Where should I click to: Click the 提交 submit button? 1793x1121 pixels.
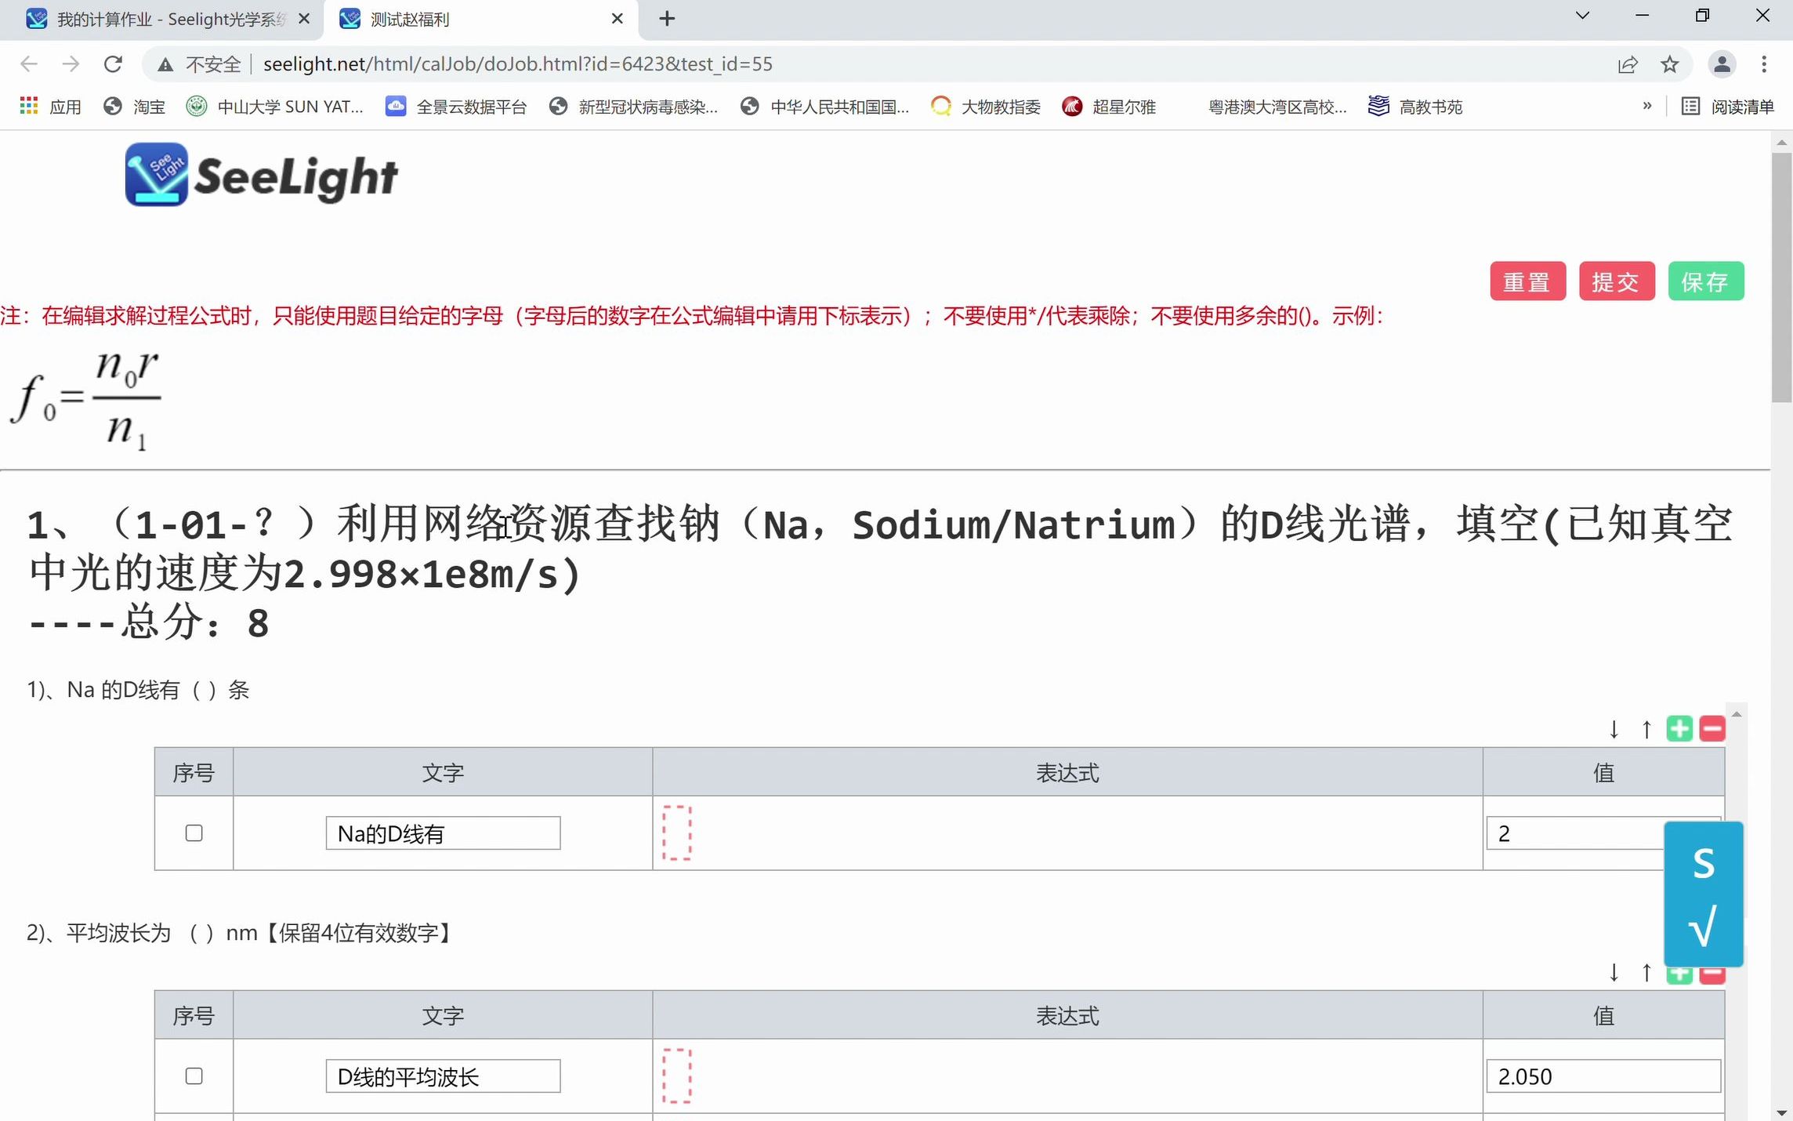[x=1617, y=281]
